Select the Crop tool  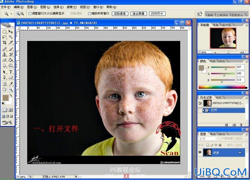[4, 42]
